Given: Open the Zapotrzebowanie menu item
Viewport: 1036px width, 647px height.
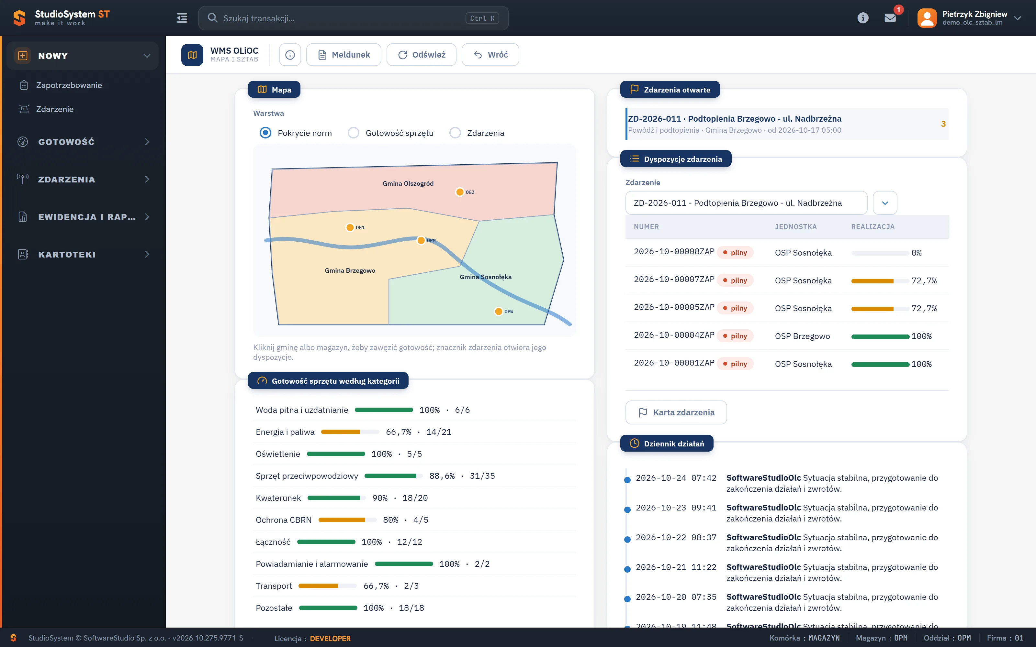Looking at the screenshot, I should click(69, 85).
